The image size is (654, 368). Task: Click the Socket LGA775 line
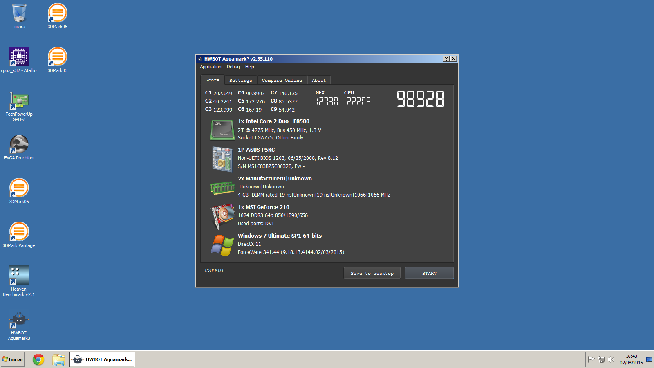(x=271, y=137)
